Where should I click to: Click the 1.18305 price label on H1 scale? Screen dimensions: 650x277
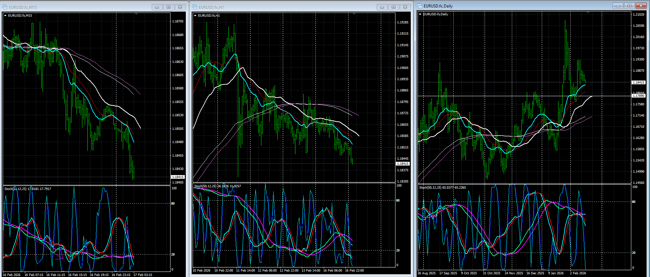[x=403, y=181]
